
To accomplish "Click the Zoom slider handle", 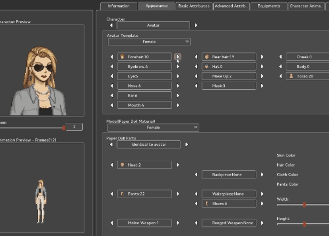I will pos(64,128).
